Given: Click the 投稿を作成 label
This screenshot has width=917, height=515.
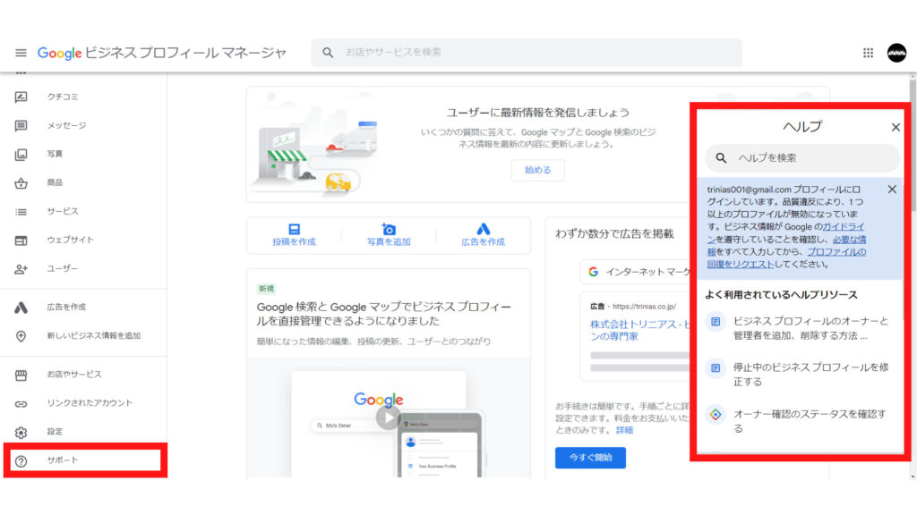Looking at the screenshot, I should (x=294, y=241).
